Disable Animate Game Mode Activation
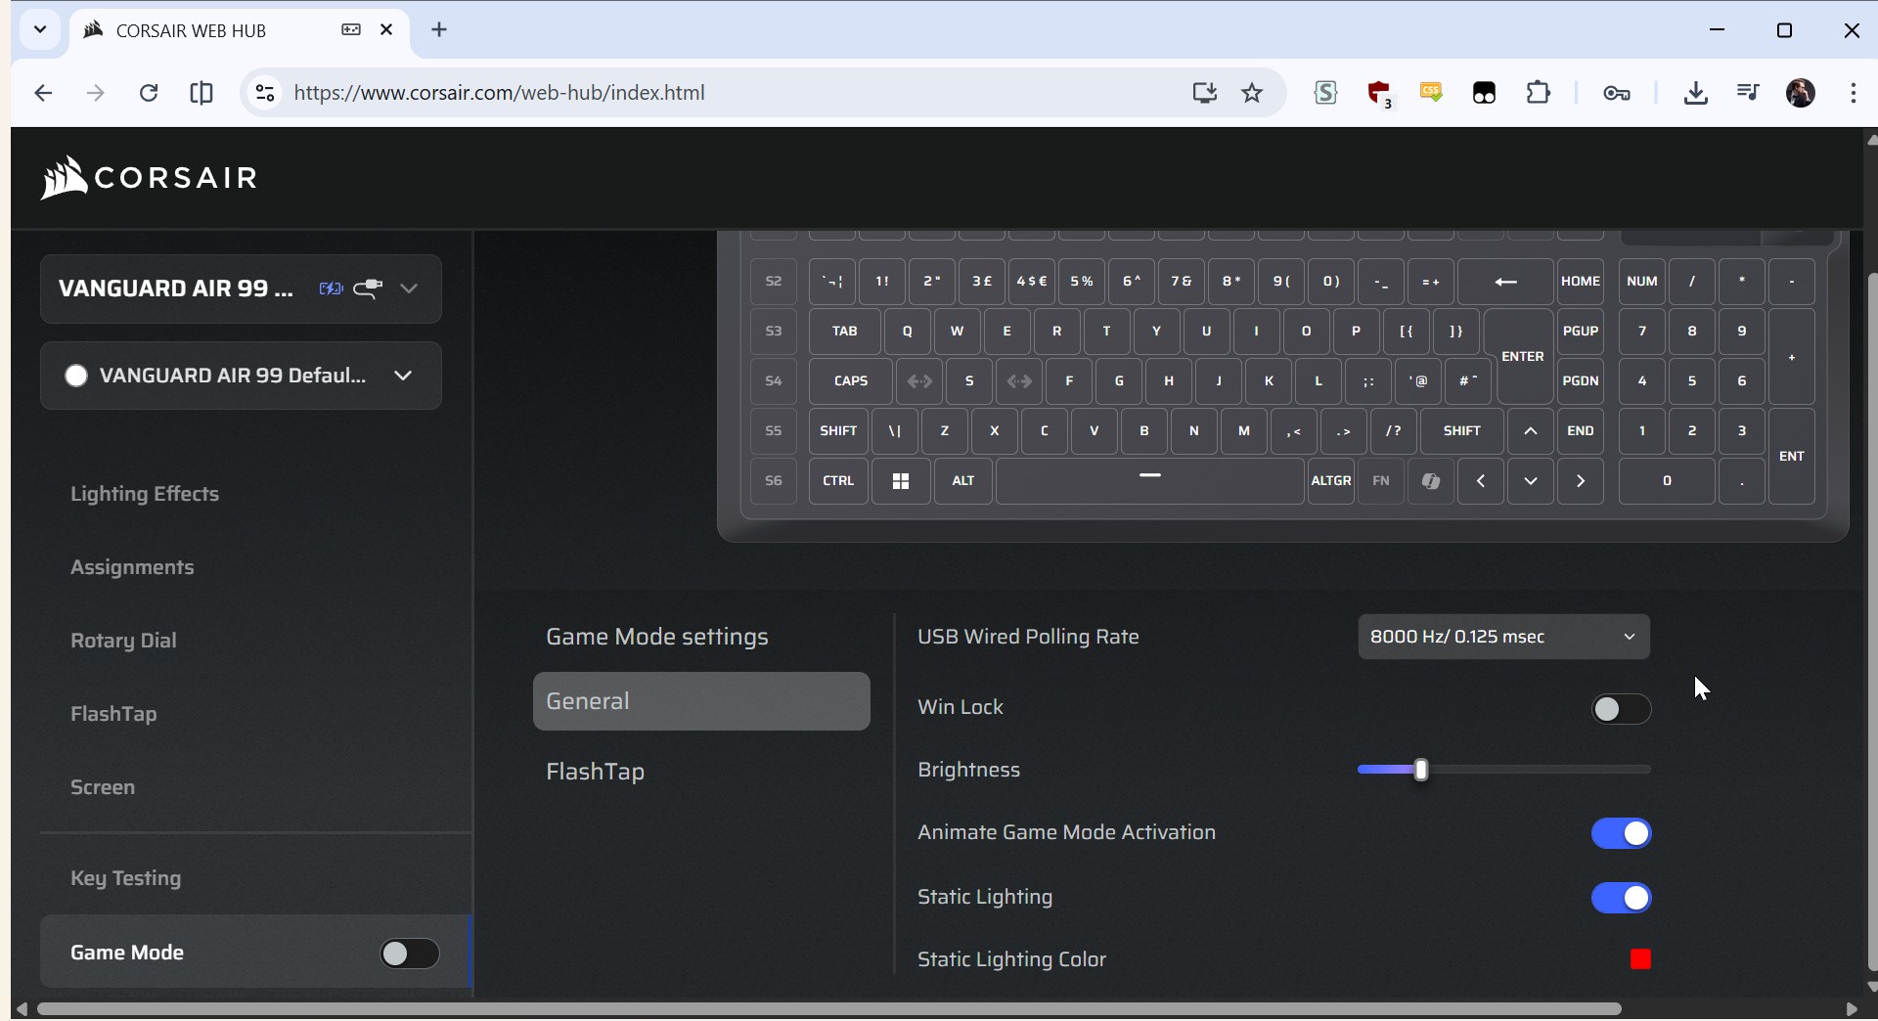 point(1621,833)
